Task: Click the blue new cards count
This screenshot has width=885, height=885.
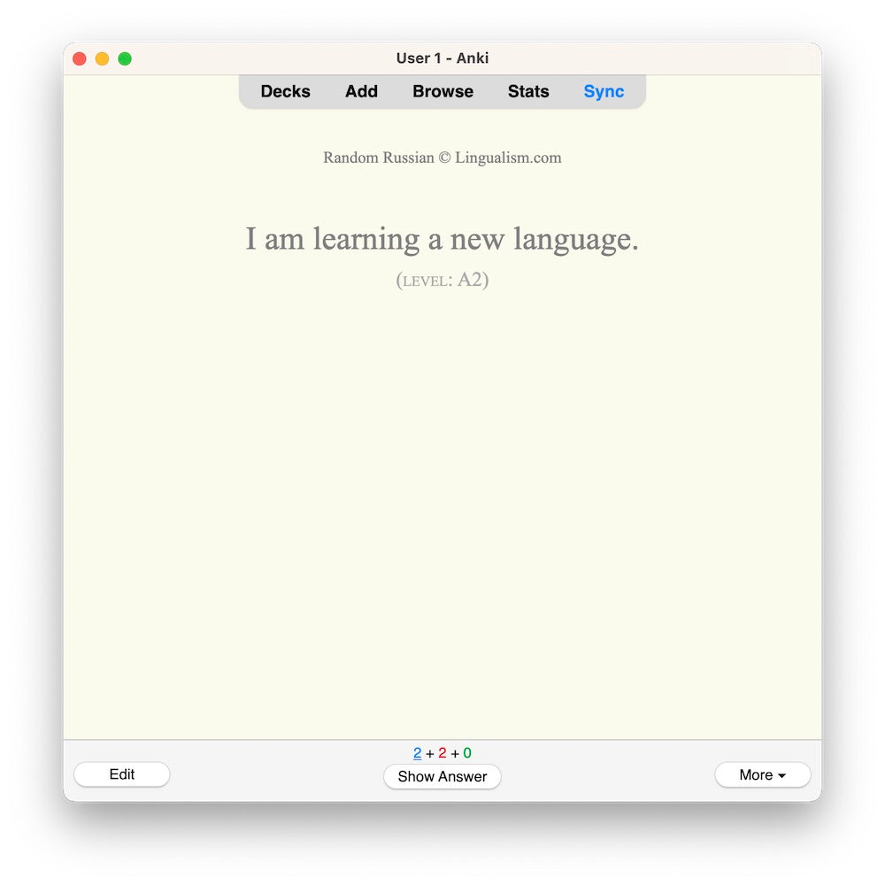Action: (x=417, y=753)
